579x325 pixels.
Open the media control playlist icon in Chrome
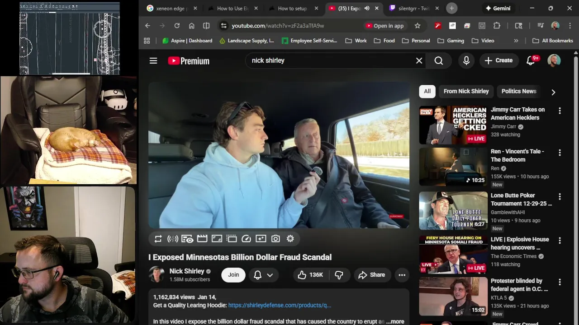541,26
